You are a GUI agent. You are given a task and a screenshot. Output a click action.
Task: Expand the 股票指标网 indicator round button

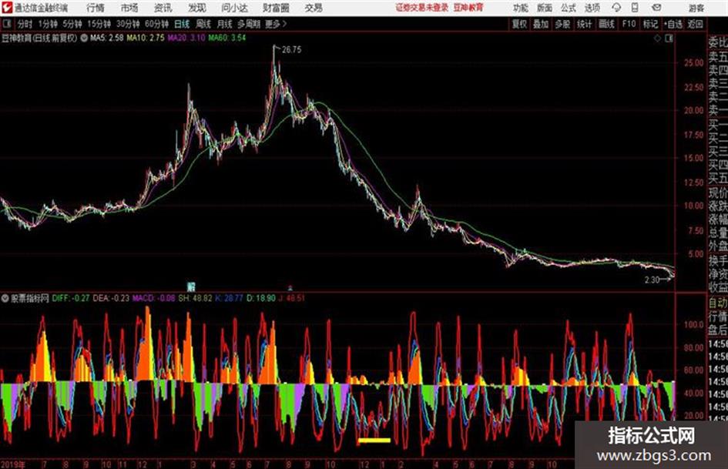[x=5, y=298]
